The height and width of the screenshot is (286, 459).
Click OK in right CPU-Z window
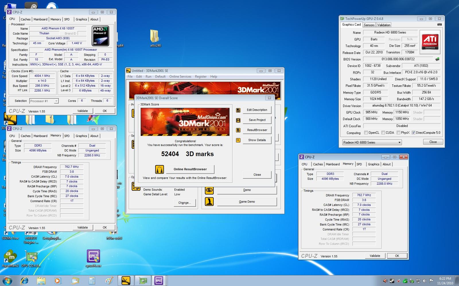(x=397, y=256)
